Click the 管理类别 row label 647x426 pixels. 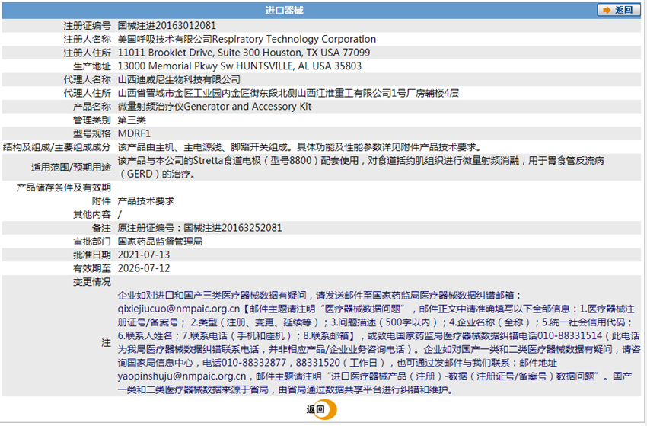(x=92, y=120)
